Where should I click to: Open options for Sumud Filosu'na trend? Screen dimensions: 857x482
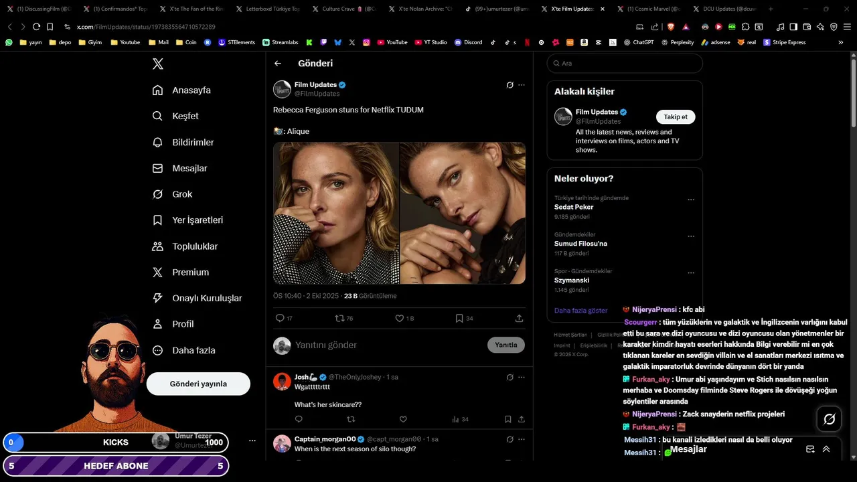pyautogui.click(x=691, y=236)
